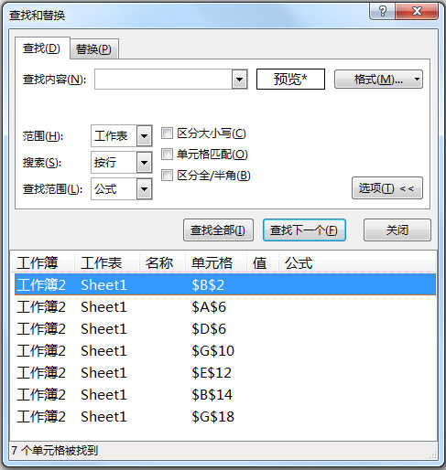Click the dialog's bottom-right resize grip
This screenshot has height=470, width=446.
pos(433,455)
